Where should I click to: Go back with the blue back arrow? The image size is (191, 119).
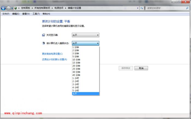(3, 8)
